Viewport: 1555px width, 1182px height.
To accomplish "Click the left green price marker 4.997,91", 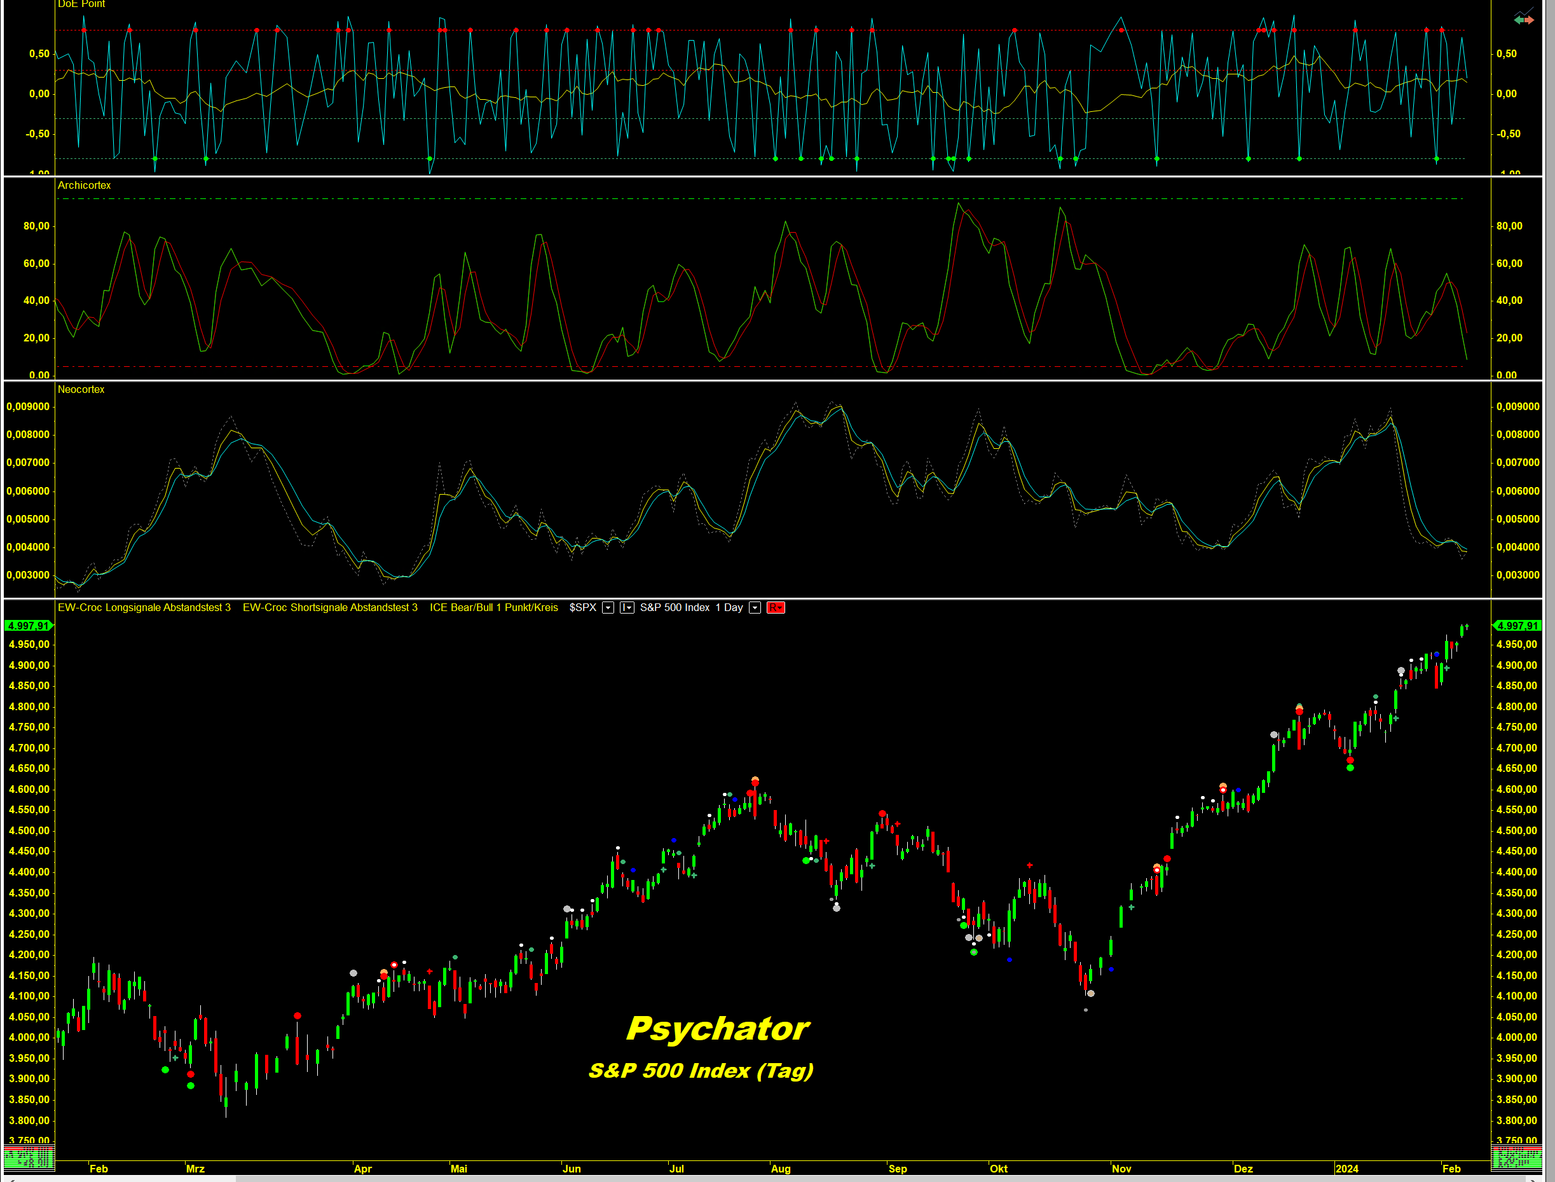I will click(28, 626).
